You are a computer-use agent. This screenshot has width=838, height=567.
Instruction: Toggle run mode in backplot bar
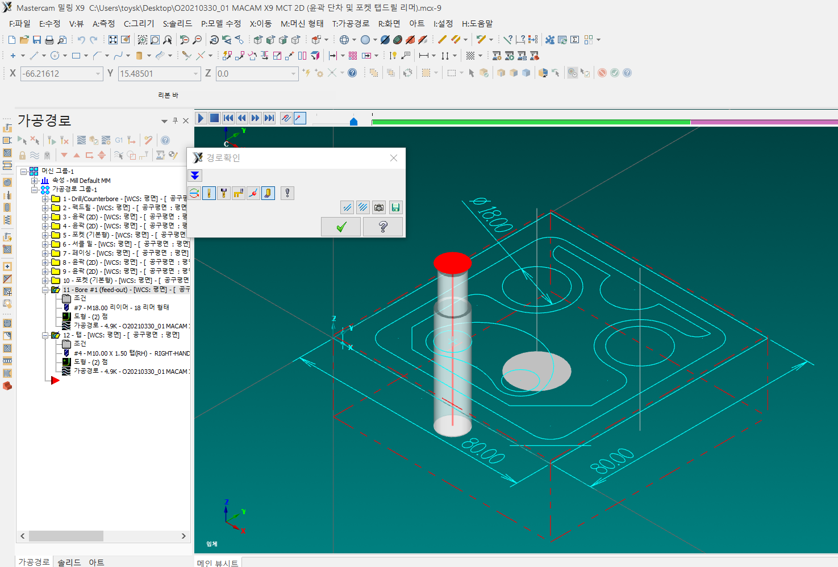(x=300, y=118)
